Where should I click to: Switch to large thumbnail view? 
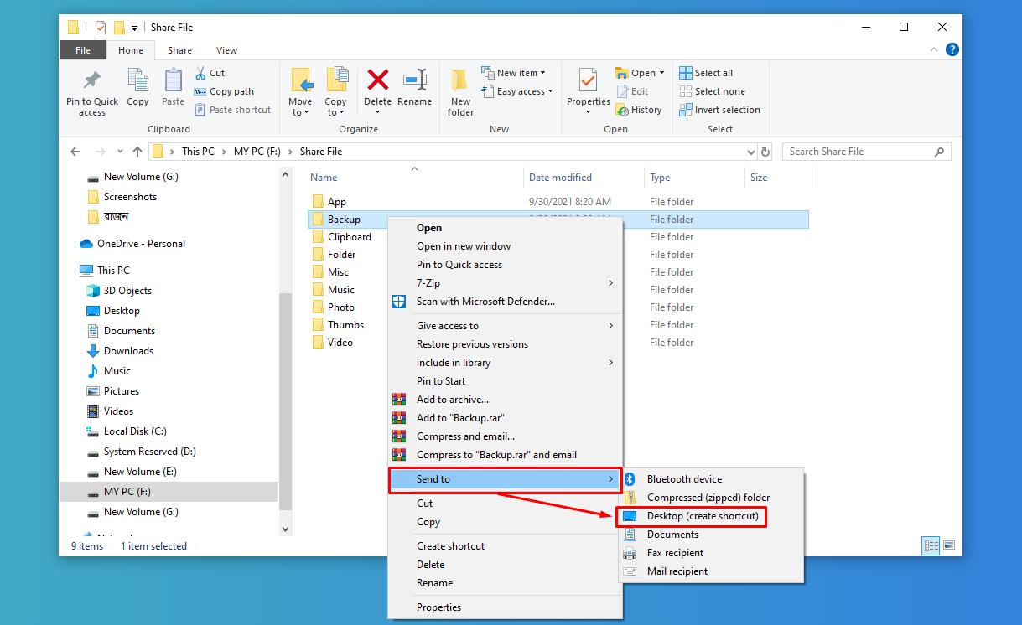coord(948,545)
